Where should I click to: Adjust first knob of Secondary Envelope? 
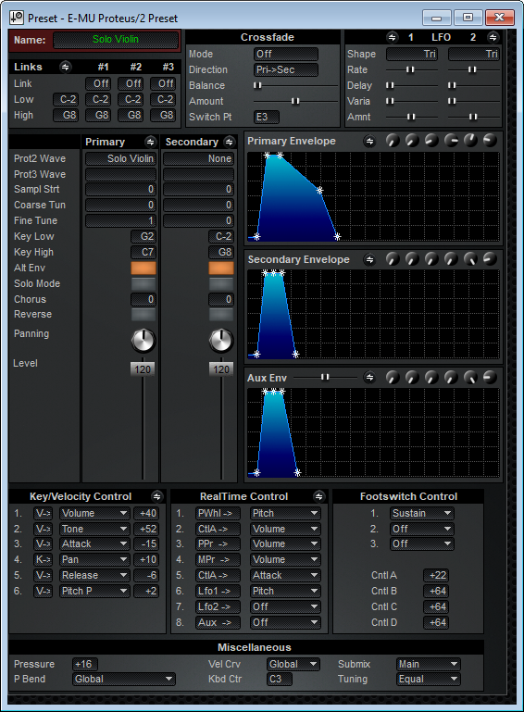coord(393,259)
